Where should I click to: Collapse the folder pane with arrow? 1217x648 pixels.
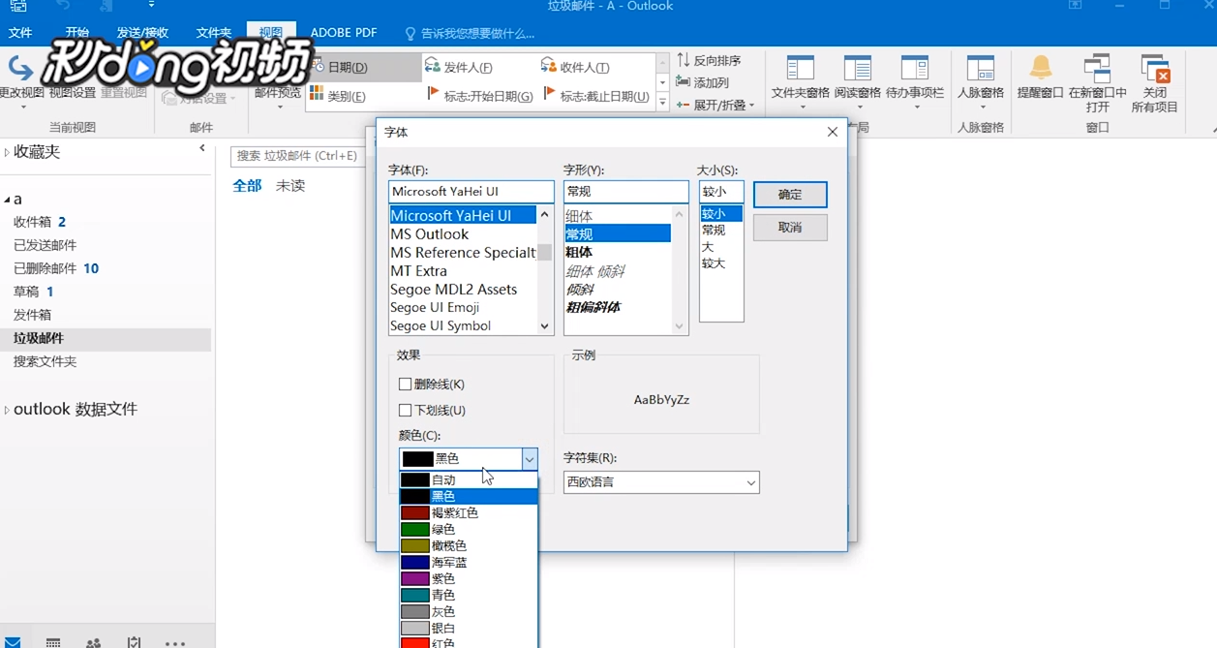click(x=202, y=148)
